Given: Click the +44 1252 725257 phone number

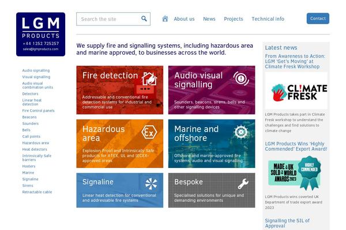Looking at the screenshot, I should point(40,43).
